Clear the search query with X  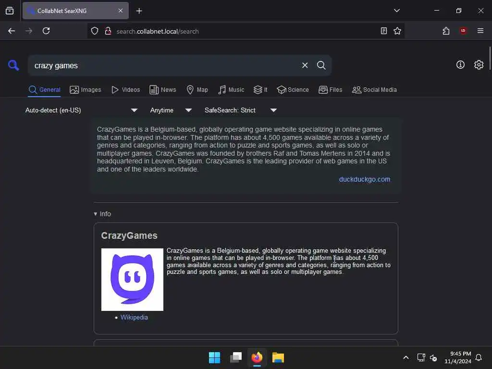(x=305, y=65)
